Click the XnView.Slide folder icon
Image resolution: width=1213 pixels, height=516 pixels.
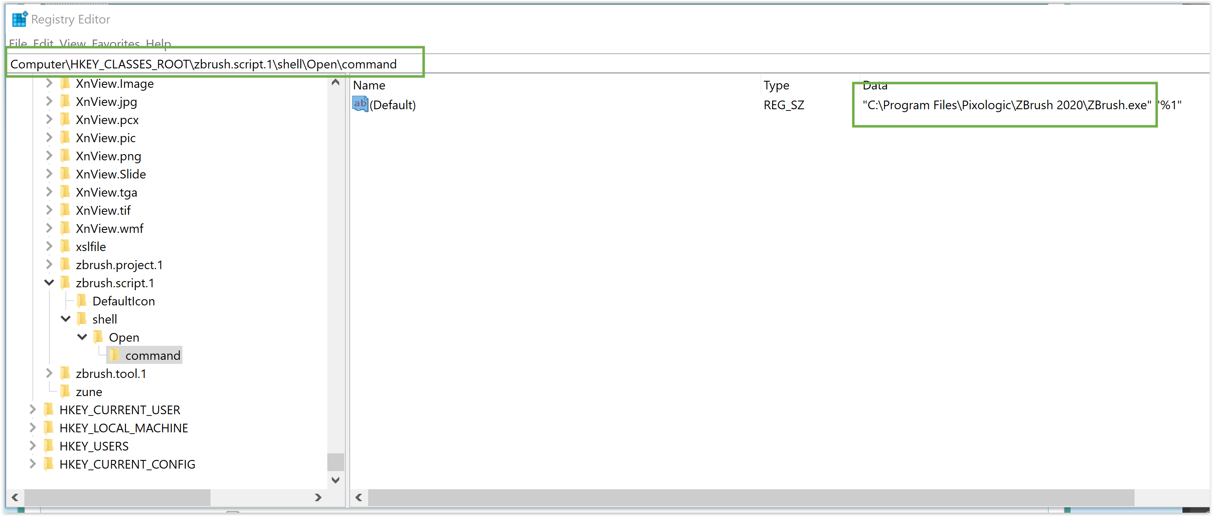(x=66, y=174)
